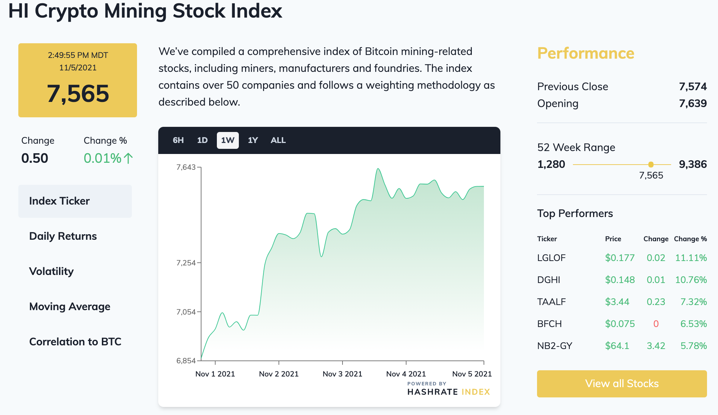The image size is (718, 415).
Task: Select the LGLOF ticker row
Action: pos(622,258)
